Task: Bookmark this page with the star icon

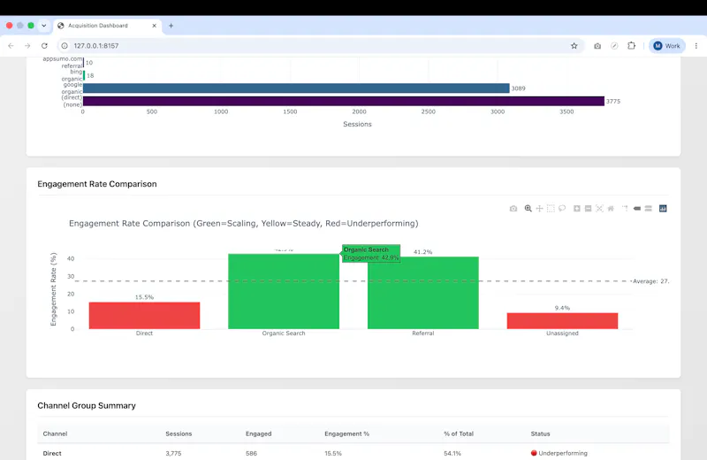Action: (x=574, y=46)
